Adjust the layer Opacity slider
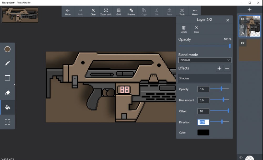 (205, 46)
